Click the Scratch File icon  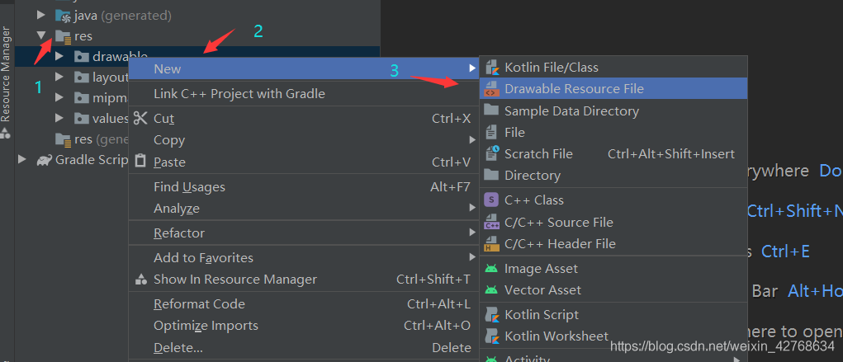pyautogui.click(x=491, y=153)
